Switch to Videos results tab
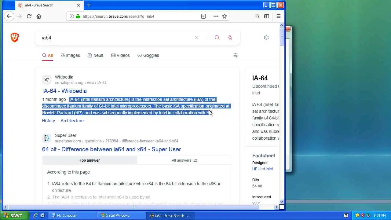Screen dimensions: 391x220 [x=120, y=55]
